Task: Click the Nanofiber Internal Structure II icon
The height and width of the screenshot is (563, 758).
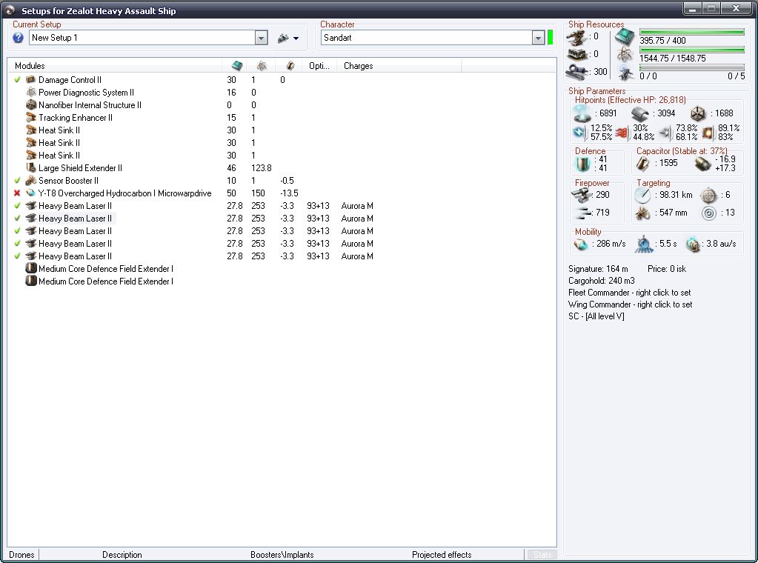Action: click(31, 105)
